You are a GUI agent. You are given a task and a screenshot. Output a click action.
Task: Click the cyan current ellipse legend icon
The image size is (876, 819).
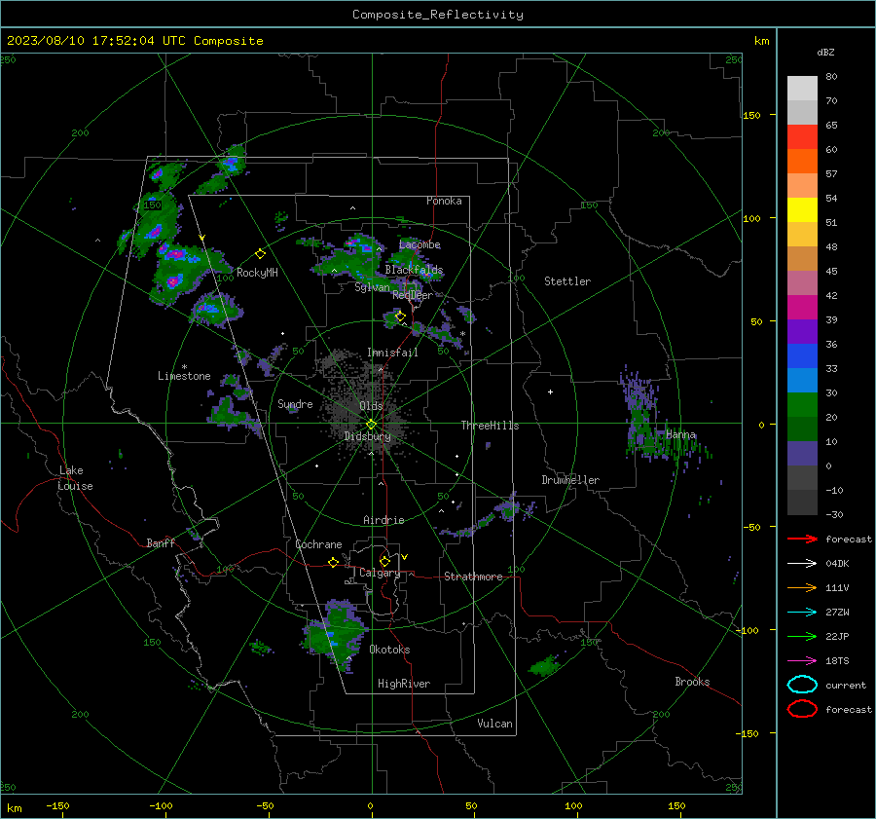pos(802,685)
